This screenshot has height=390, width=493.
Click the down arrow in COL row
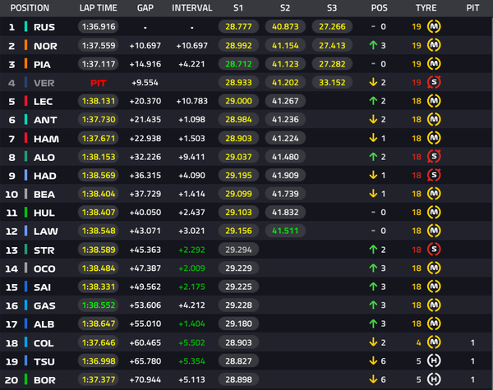tap(373, 342)
